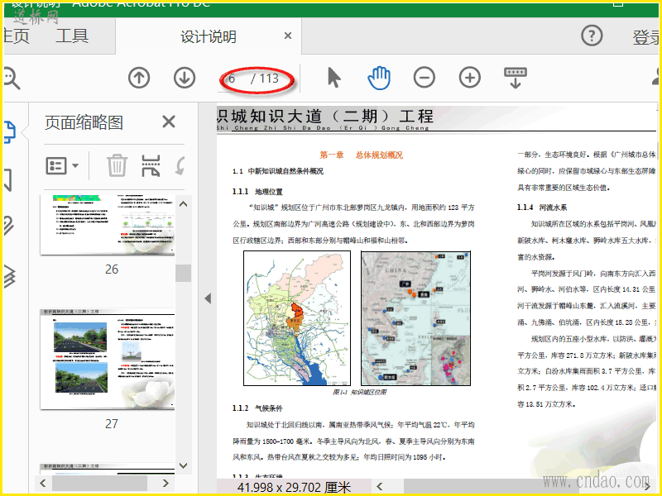Click the thumbnail panel scroll down arrow
Viewport: 662px width, 496px height.
[183, 465]
